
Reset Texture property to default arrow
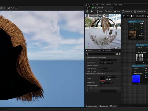118,78
